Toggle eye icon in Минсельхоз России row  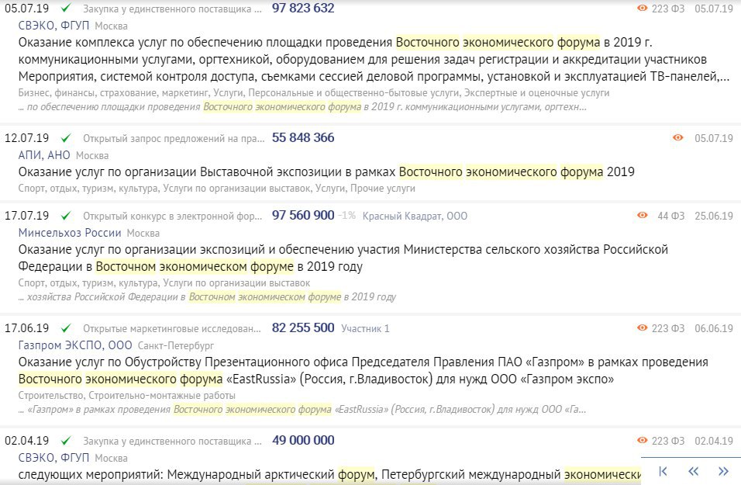click(642, 216)
